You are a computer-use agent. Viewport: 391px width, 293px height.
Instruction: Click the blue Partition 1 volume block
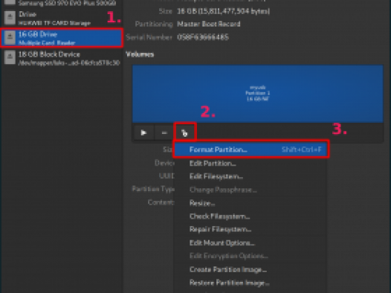click(258, 94)
